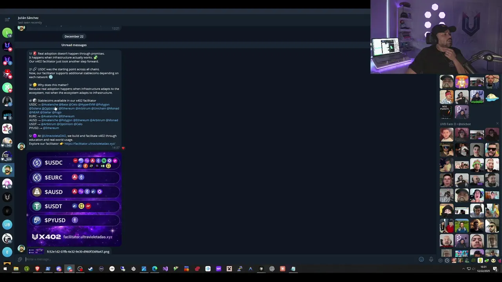Open the fc52e1d2...png file attachment
This screenshot has height=282, width=502.
click(69, 251)
